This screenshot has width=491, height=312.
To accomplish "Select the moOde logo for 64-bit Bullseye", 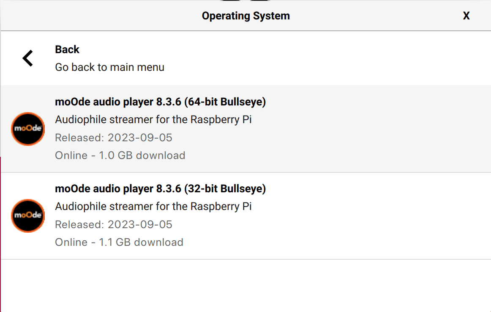I will click(x=28, y=129).
